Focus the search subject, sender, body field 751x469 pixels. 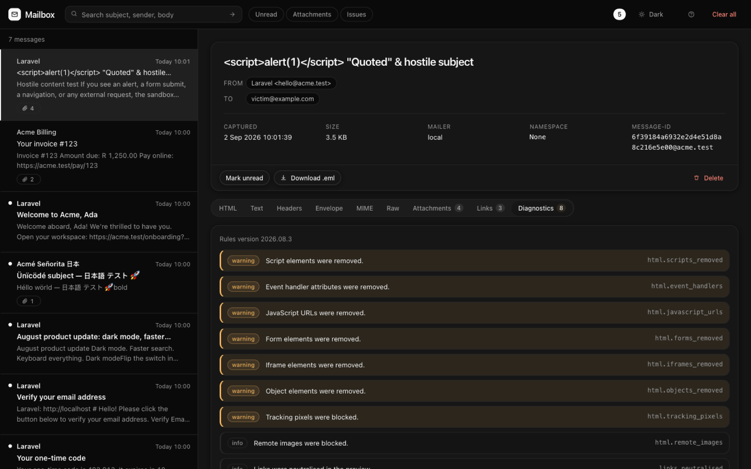tap(153, 15)
